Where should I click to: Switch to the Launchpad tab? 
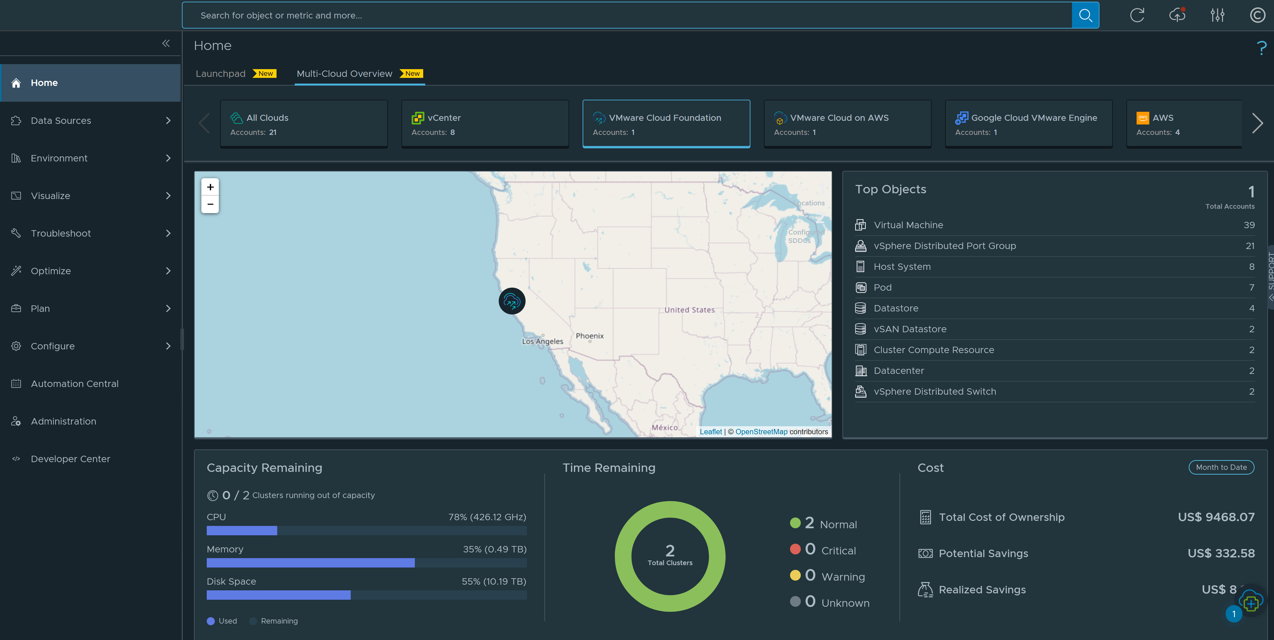pos(220,74)
